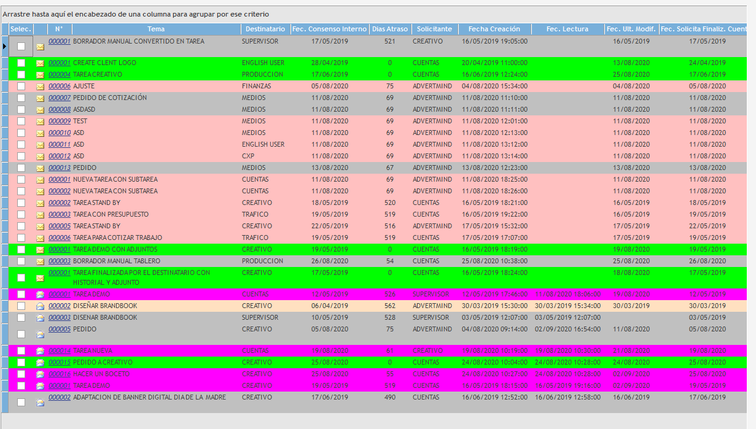756x429 pixels.
Task: Click the envelope icon beside AJUSTE task
Action: (x=41, y=87)
